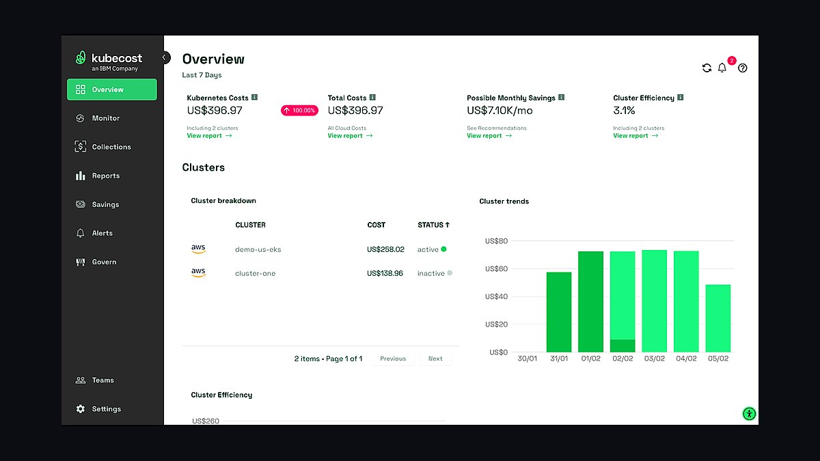Click AWS icon in the demo-us-eks row
Screen dimensions: 820x461
(x=198, y=249)
